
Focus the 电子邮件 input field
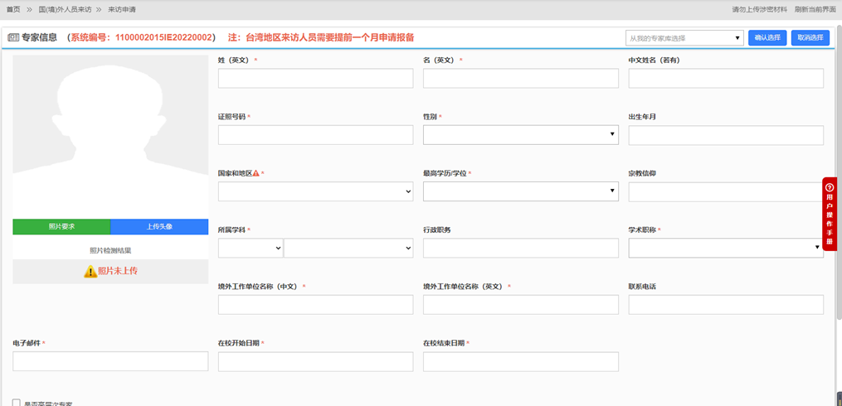coord(110,361)
